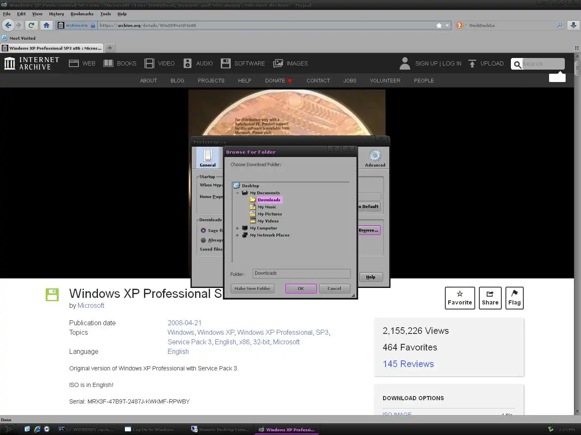
Task: Open the BOOKS section icon
Action: click(108, 63)
